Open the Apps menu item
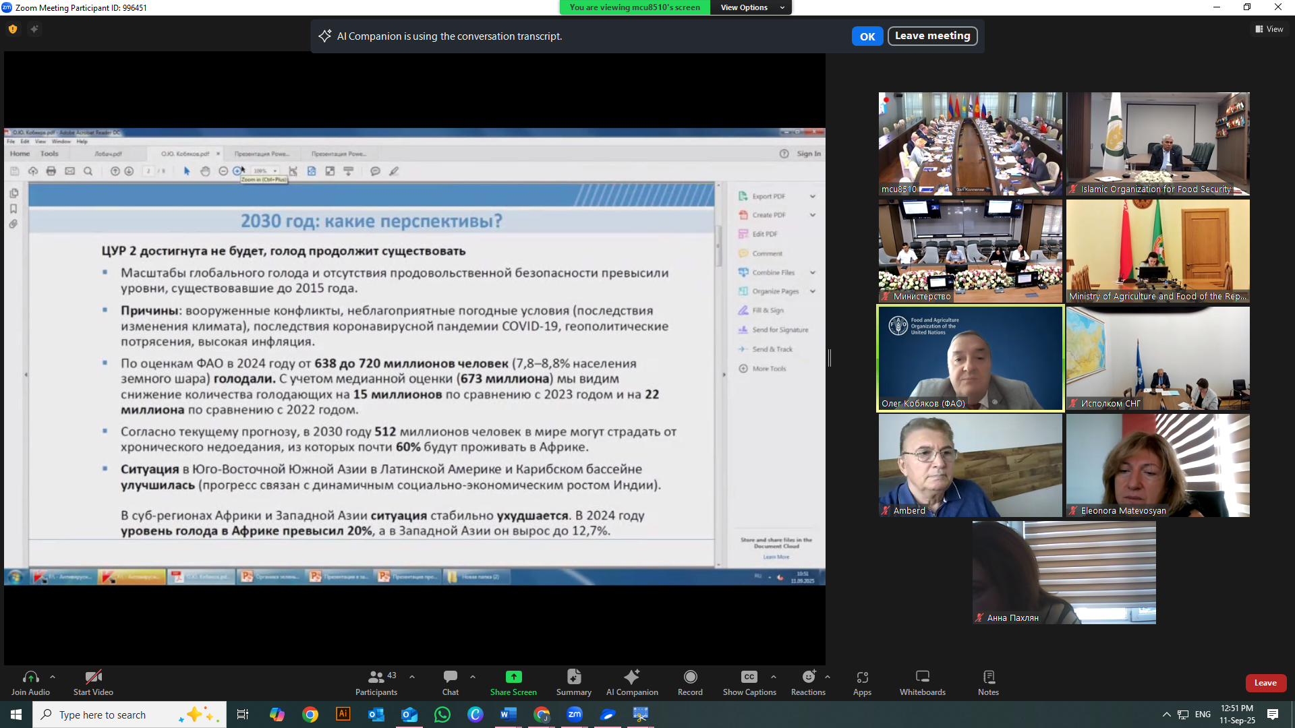Image resolution: width=1295 pixels, height=728 pixels. tap(862, 677)
